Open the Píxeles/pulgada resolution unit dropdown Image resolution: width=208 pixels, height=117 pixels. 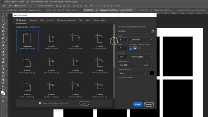pos(141,57)
